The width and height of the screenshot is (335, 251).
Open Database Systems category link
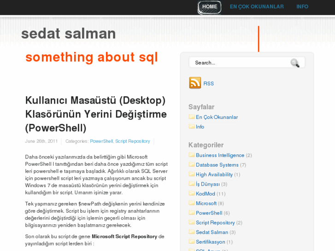coord(217,165)
